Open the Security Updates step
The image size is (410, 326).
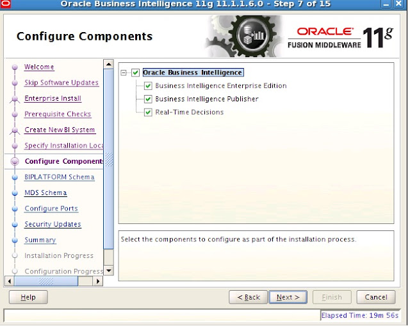click(x=53, y=224)
